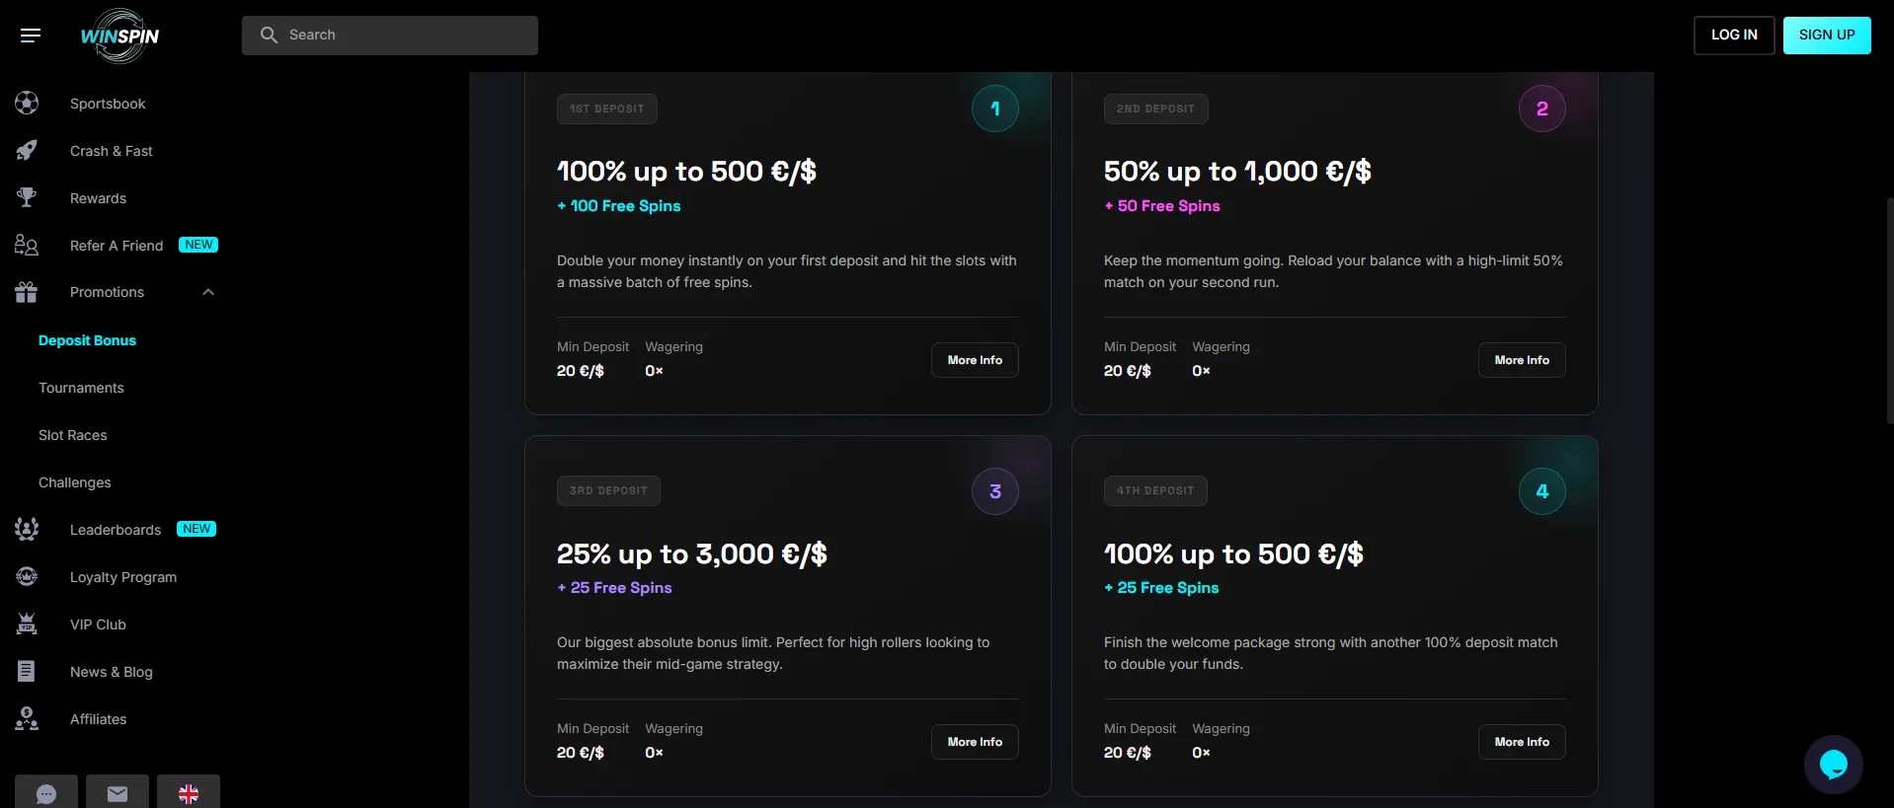Click More Info on 1st deposit
The height and width of the screenshot is (808, 1894).
(x=975, y=360)
